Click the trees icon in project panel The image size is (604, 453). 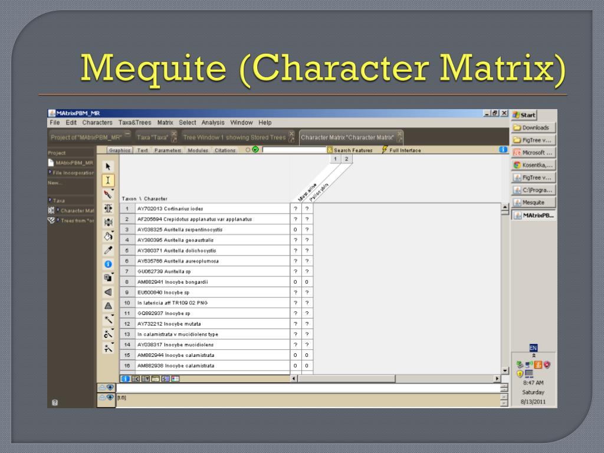click(x=51, y=221)
